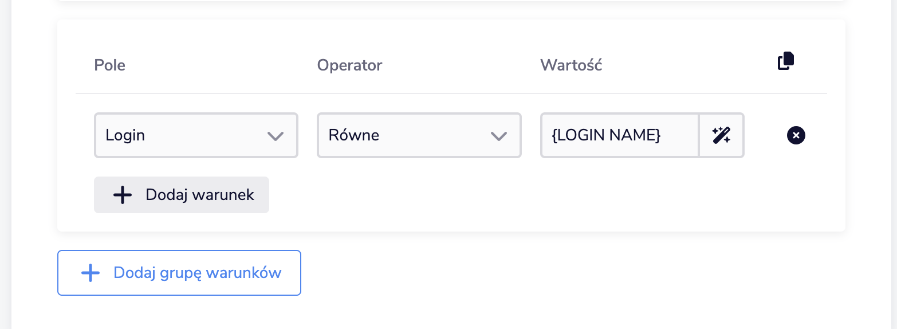Duplicate the condition group with copy icon
897x329 pixels.
click(x=786, y=61)
